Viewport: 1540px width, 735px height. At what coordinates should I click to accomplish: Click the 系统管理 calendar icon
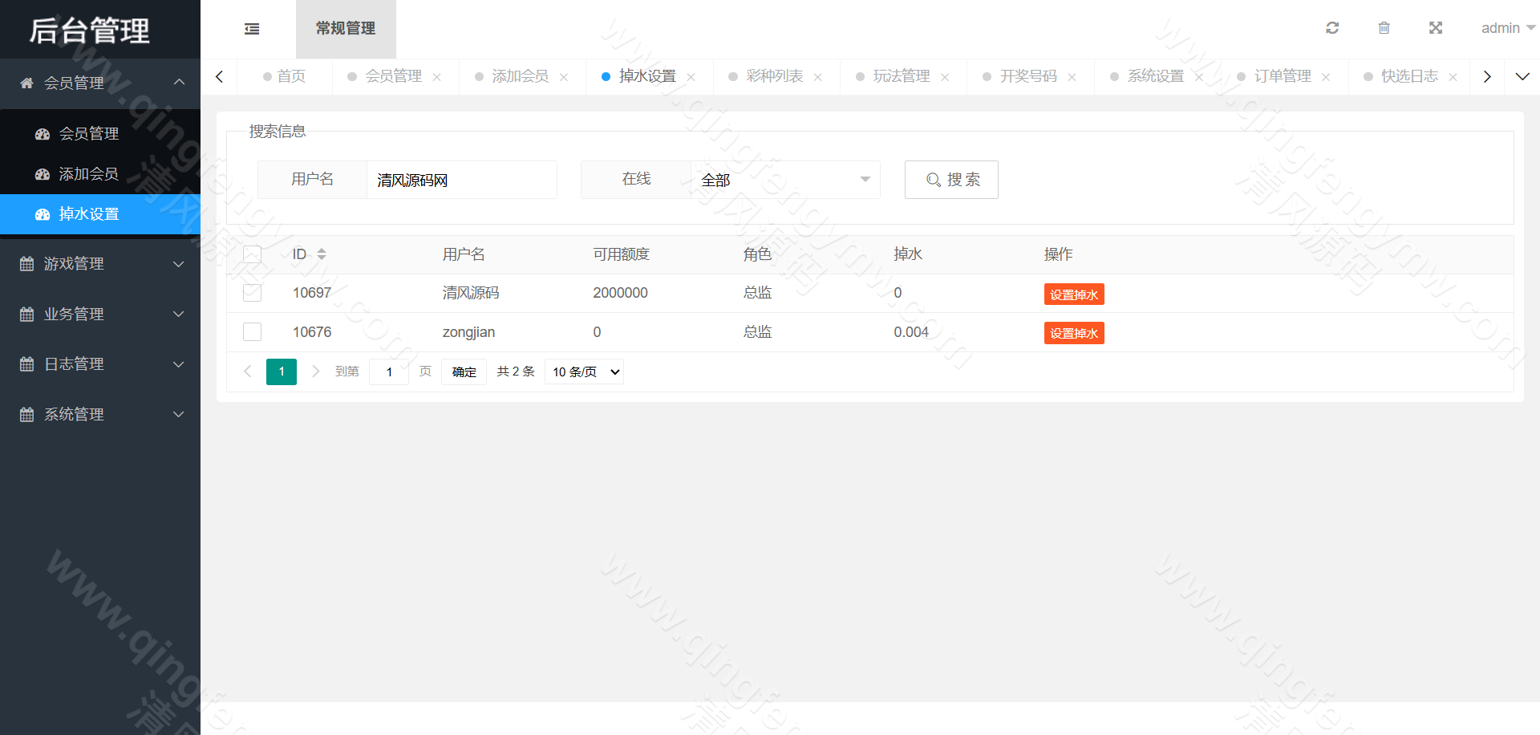26,414
